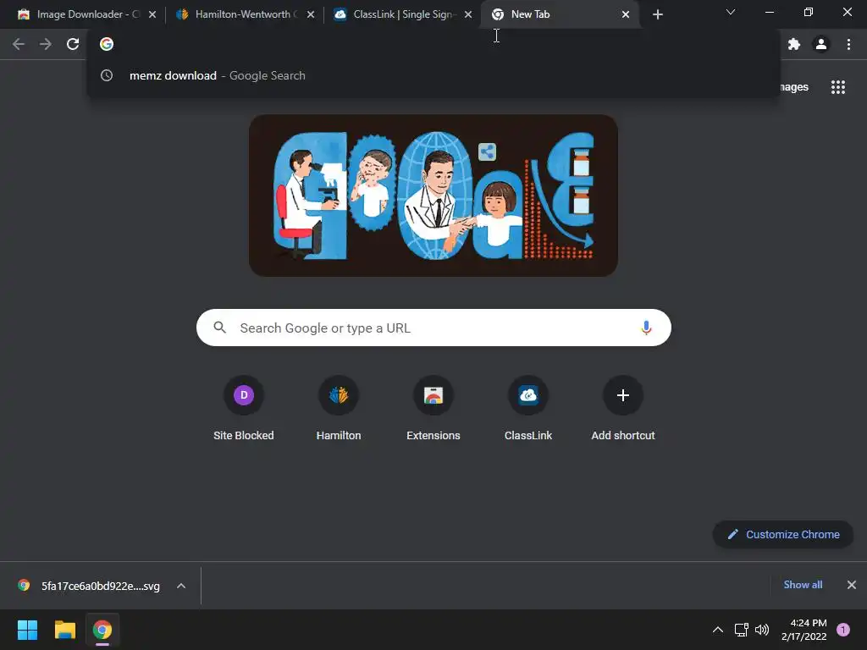Image resolution: width=867 pixels, height=650 pixels.
Task: Close the downloads bar
Action: point(852,585)
